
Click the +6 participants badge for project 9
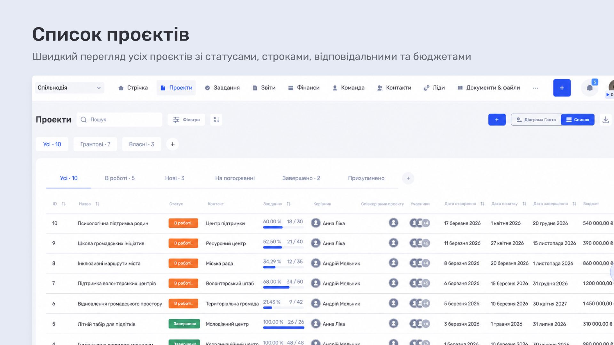click(426, 243)
